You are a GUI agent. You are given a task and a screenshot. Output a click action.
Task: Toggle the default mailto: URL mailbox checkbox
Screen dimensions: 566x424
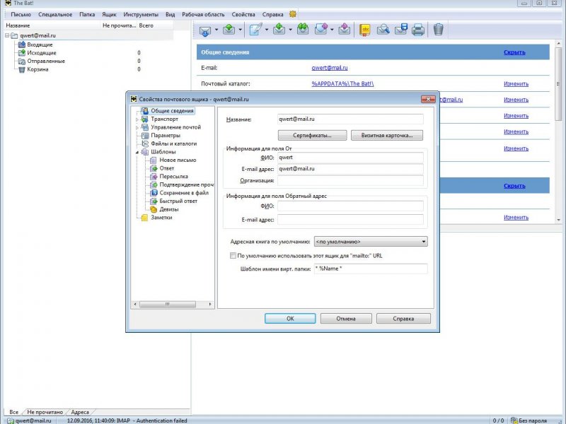point(233,256)
